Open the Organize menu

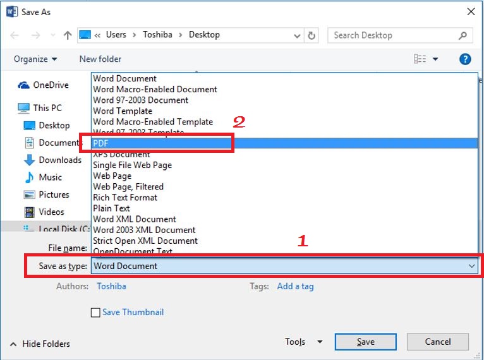point(35,59)
